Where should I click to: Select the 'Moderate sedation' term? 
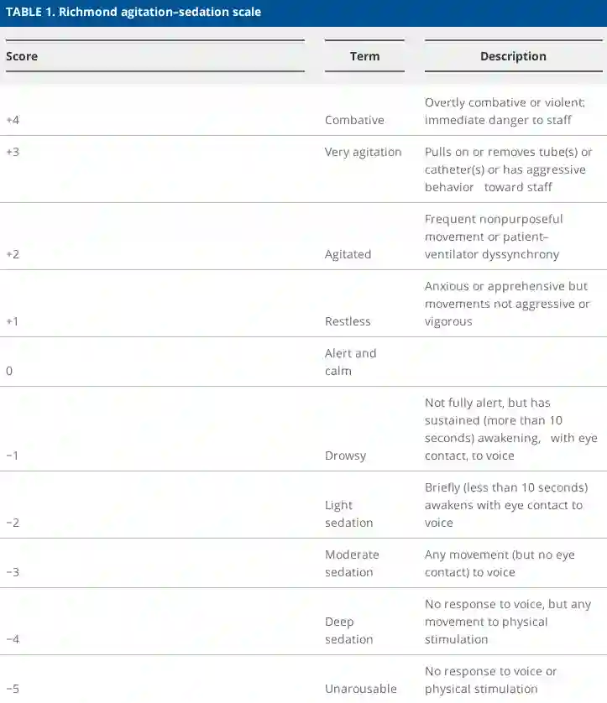pos(352,563)
